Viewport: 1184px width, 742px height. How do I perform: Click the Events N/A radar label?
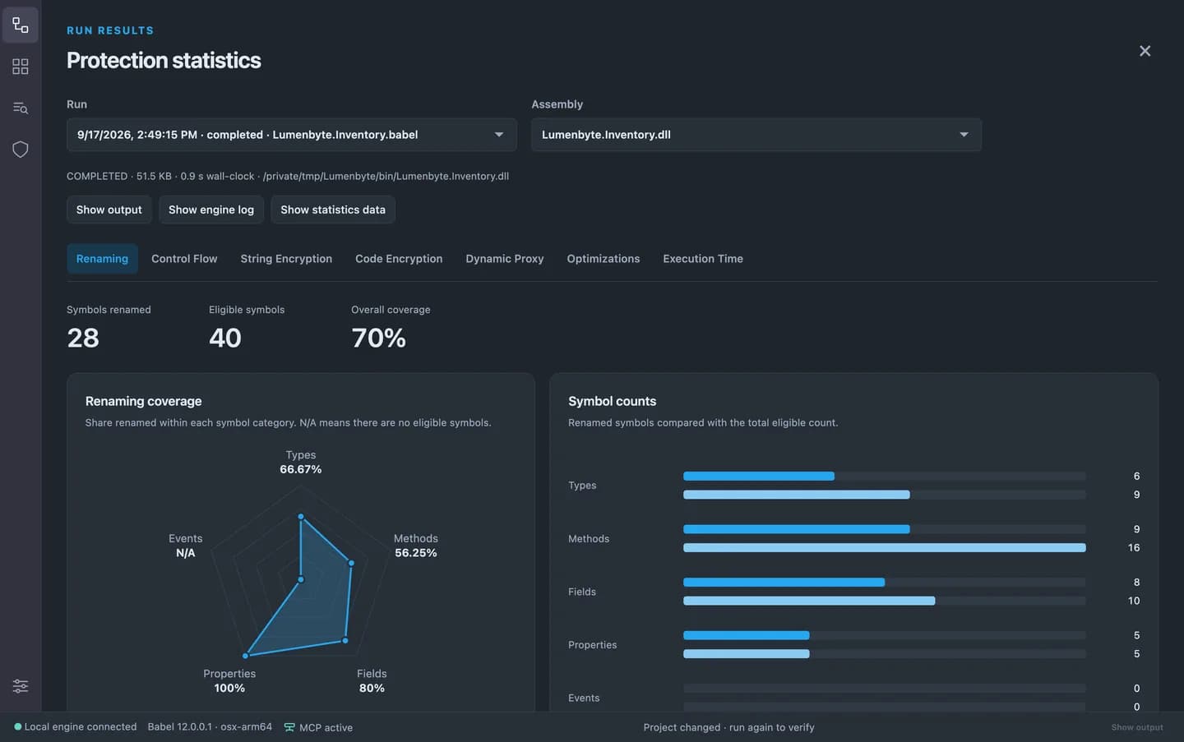coord(186,546)
